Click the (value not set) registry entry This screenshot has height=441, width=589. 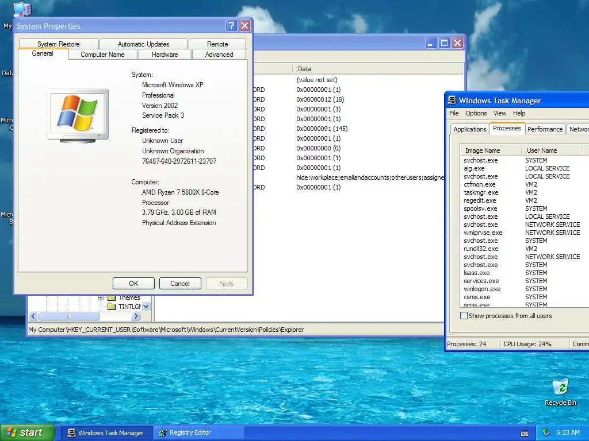(x=317, y=80)
